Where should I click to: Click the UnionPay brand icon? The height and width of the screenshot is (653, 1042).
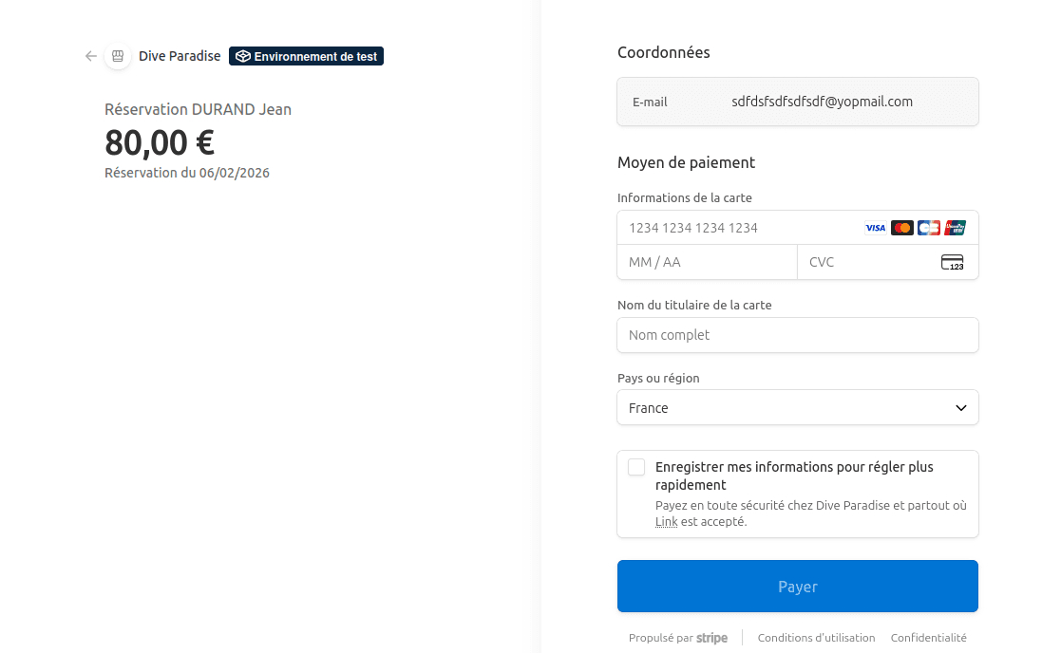[953, 228]
